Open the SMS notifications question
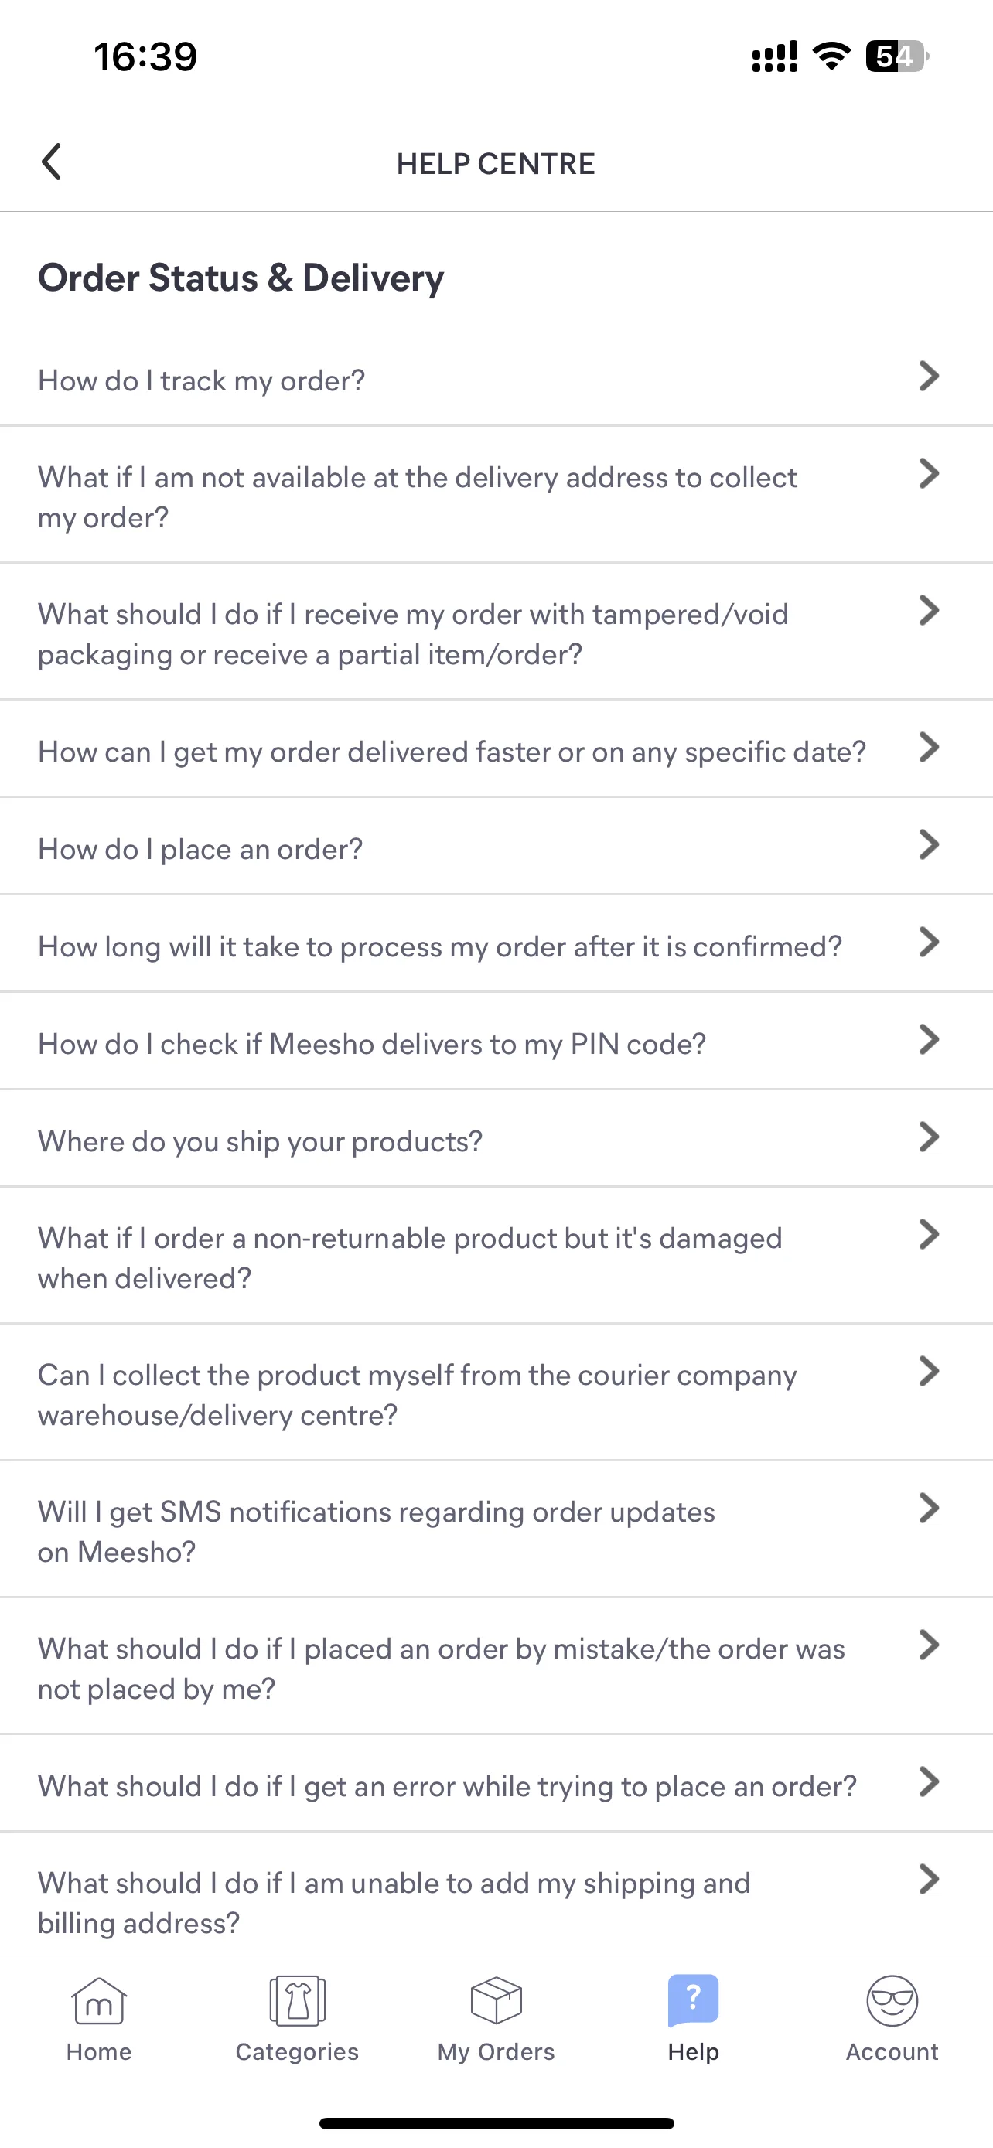 click(496, 1529)
